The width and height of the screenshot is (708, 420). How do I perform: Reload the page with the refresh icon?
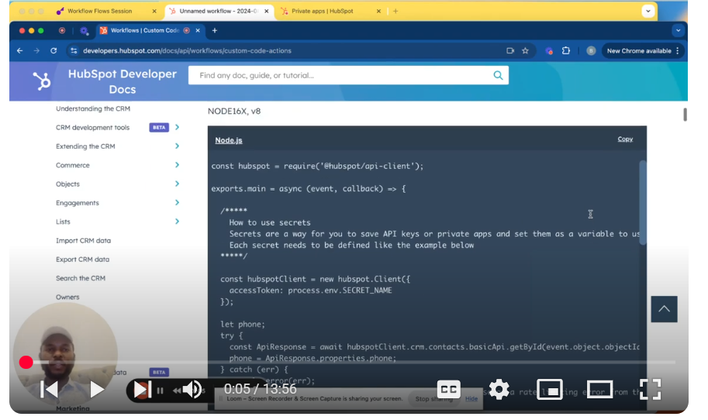[54, 51]
